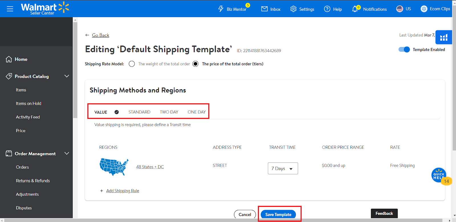
Task: Switch to the TWO DAY shipping tab
Action: pos(169,112)
